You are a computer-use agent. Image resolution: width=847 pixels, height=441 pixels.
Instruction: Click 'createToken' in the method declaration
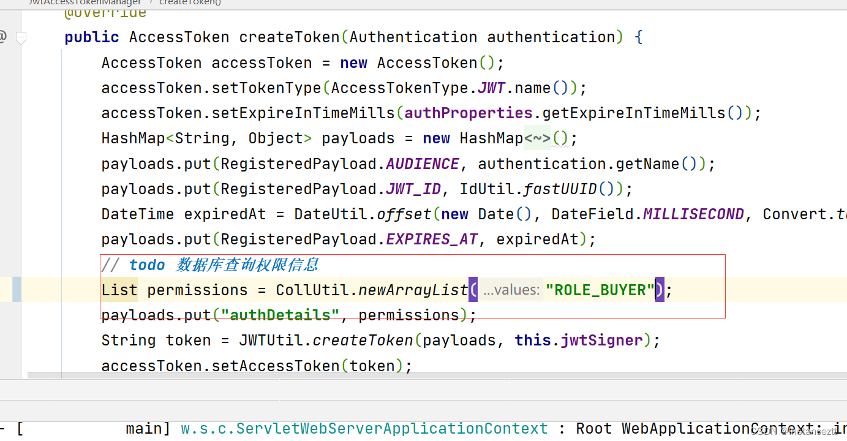(x=290, y=37)
